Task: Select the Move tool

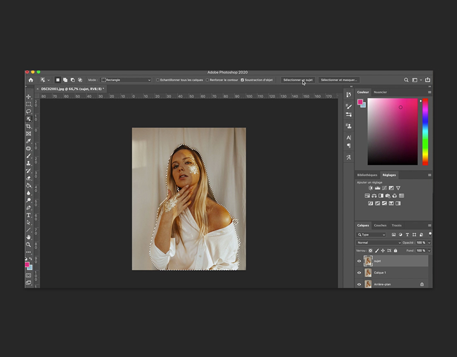Action: click(x=28, y=96)
